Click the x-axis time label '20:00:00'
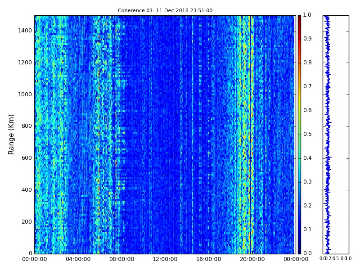The height and width of the screenshot is (270, 360). (252, 259)
